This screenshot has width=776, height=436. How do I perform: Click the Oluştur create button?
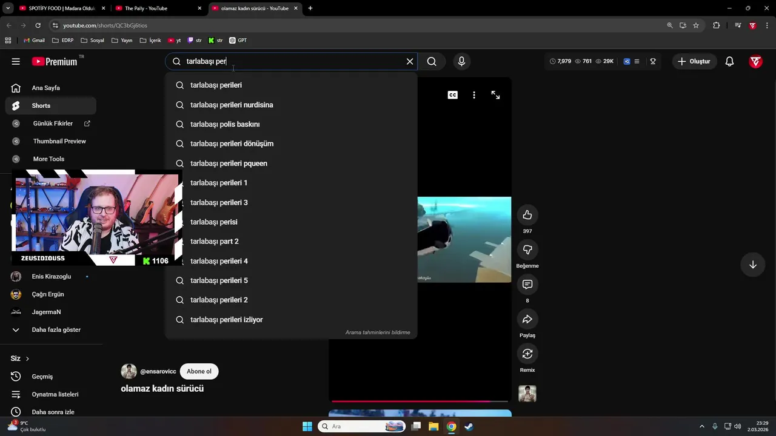pos(694,61)
